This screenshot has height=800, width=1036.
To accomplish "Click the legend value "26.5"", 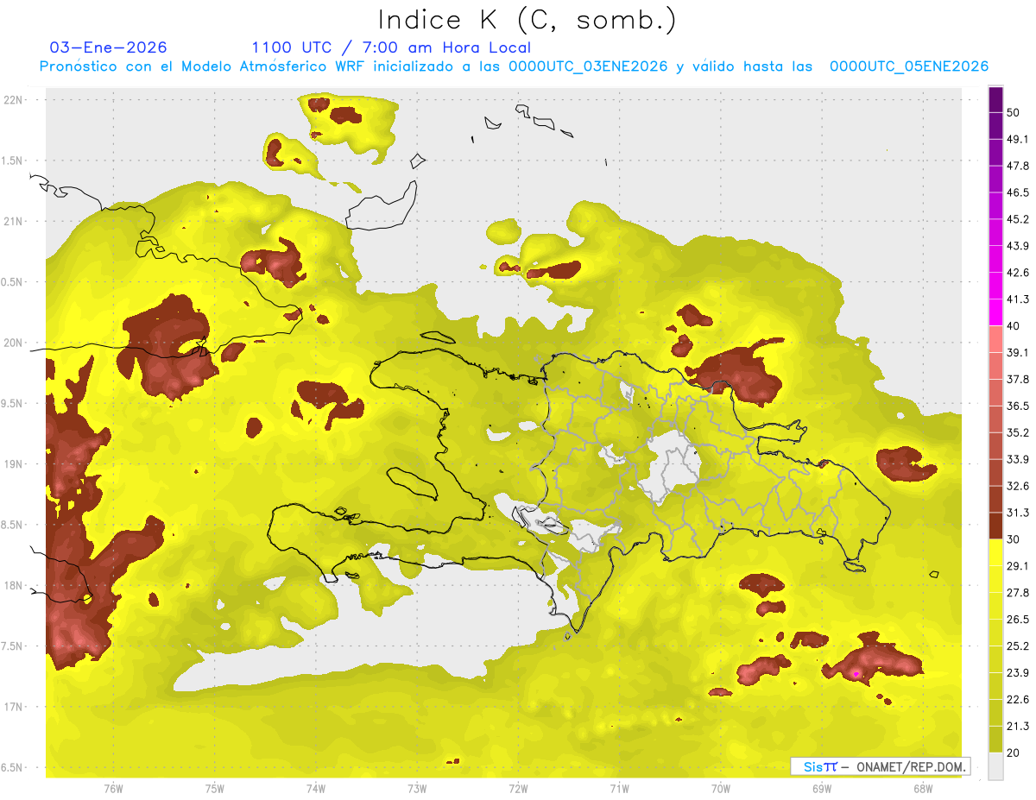I will [1017, 620].
